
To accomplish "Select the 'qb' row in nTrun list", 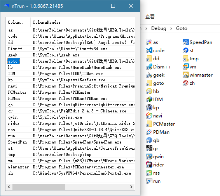I will (70, 105).
